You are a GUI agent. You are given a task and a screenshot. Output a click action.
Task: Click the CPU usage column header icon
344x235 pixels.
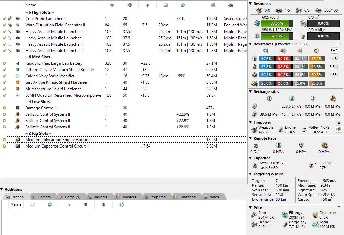tap(129, 5)
